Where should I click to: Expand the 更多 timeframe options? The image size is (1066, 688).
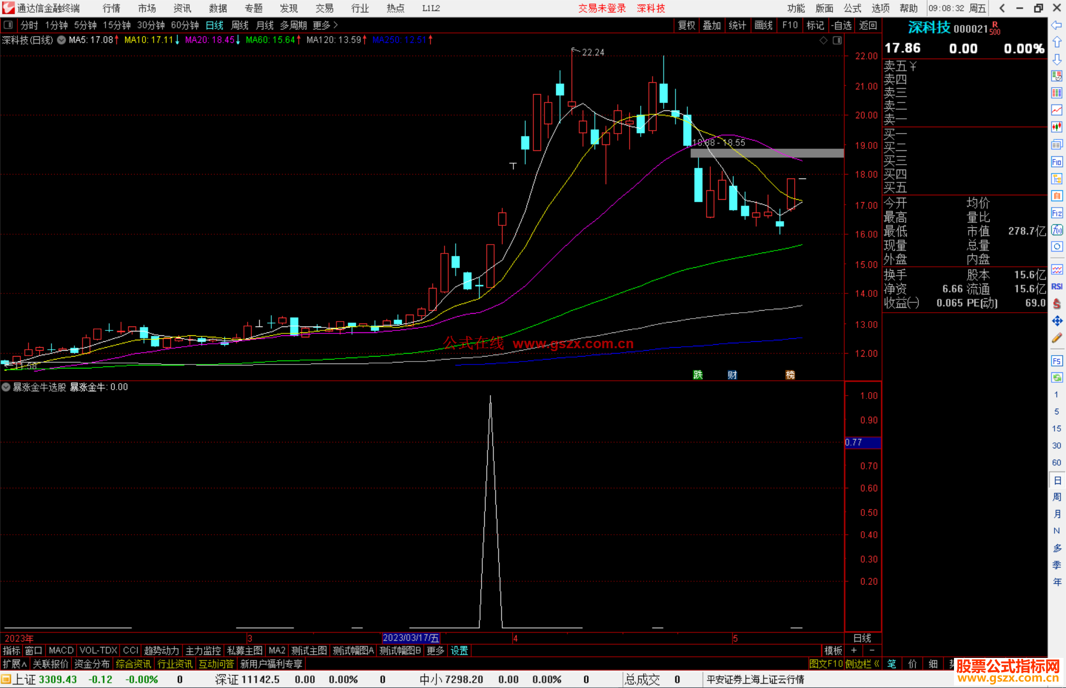[x=325, y=25]
